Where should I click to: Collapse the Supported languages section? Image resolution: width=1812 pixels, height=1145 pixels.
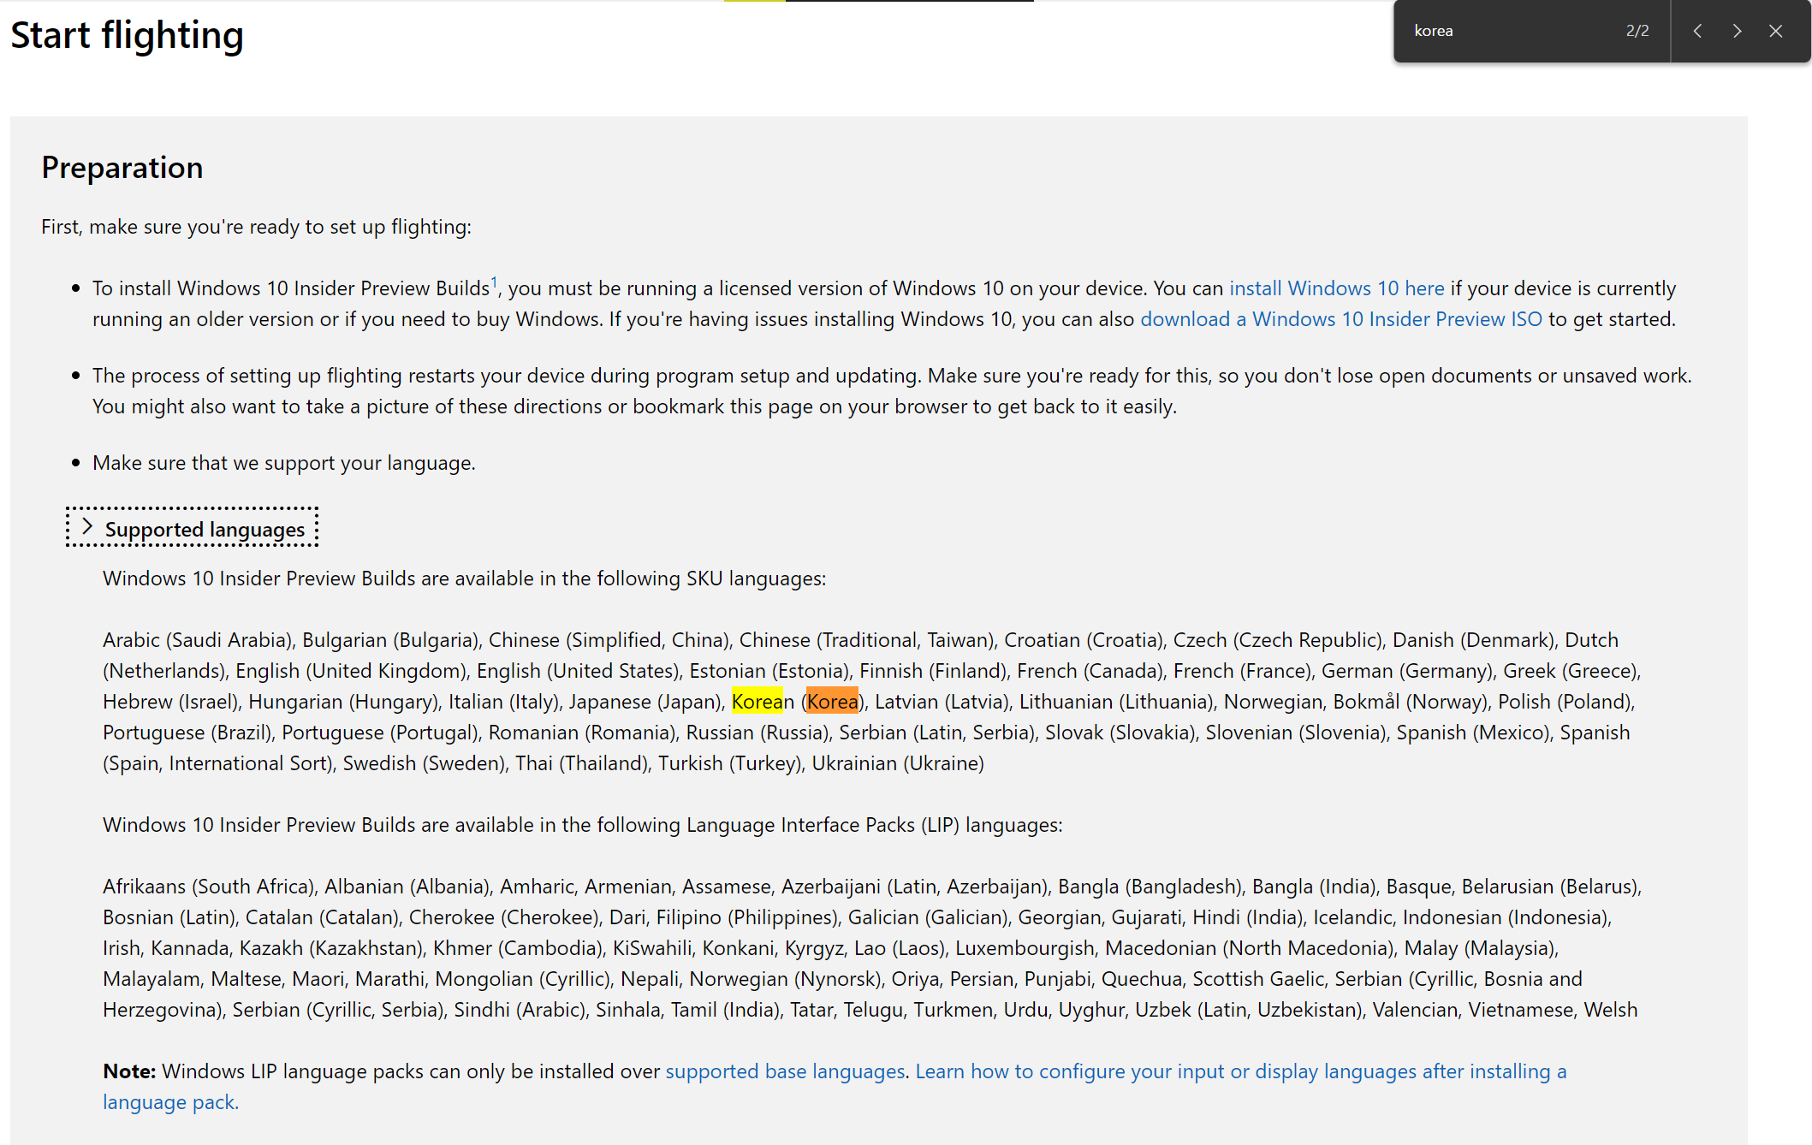tap(193, 528)
